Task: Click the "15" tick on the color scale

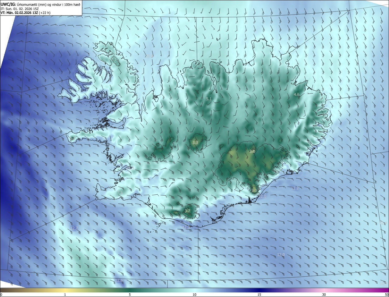Action: [x=259, y=295]
